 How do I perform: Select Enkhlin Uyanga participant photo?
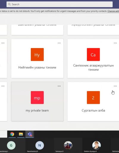(x=96, y=145)
